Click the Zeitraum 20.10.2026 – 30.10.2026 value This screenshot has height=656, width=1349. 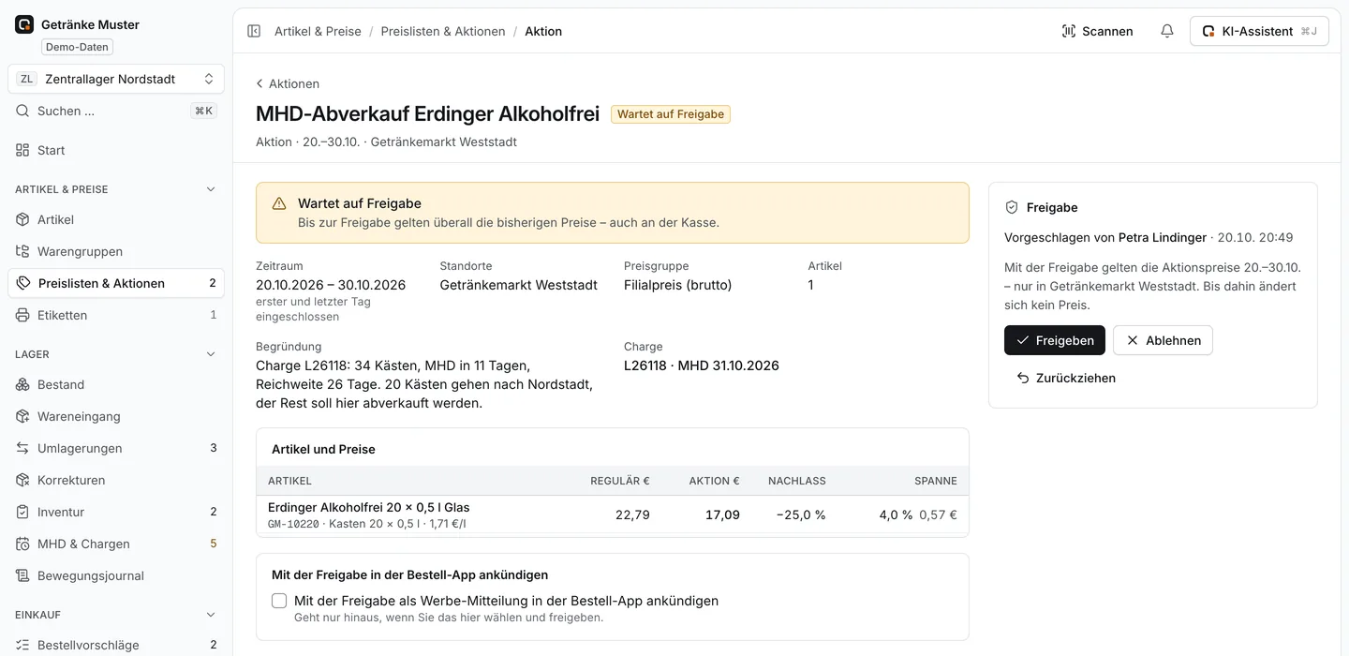pos(331,285)
